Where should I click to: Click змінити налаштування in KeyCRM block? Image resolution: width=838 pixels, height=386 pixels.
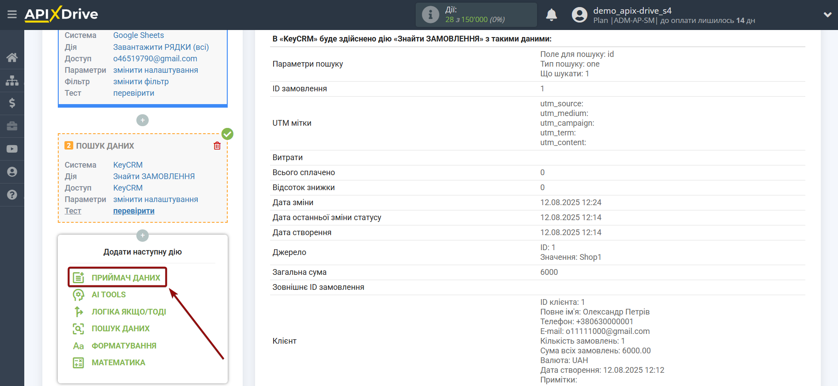click(156, 199)
